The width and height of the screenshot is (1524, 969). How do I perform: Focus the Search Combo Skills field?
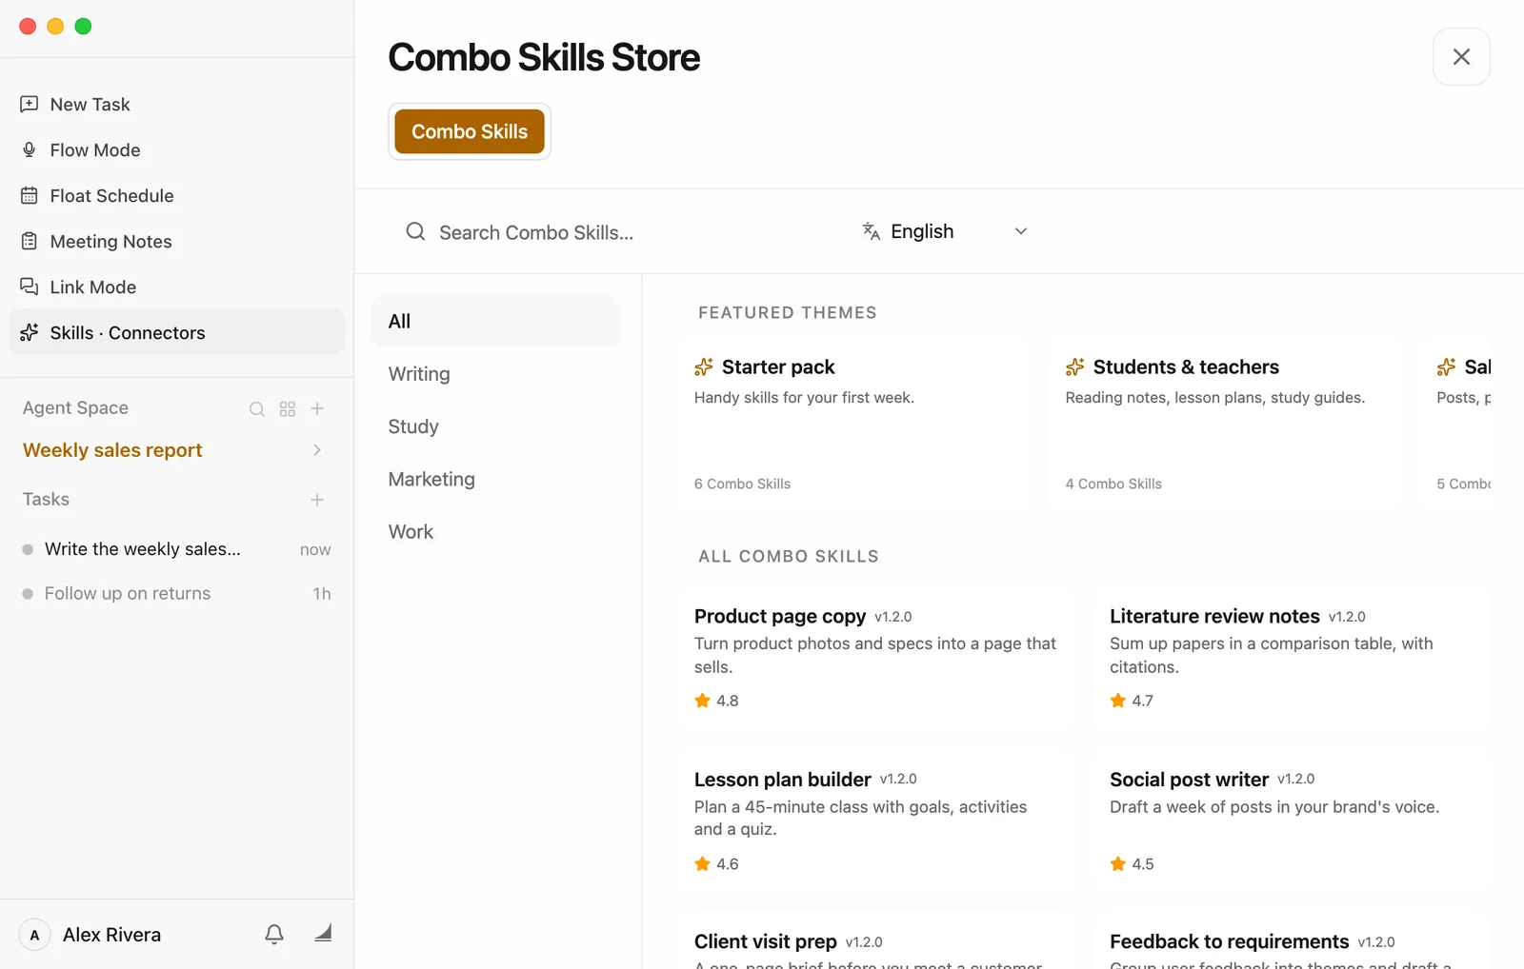point(619,231)
